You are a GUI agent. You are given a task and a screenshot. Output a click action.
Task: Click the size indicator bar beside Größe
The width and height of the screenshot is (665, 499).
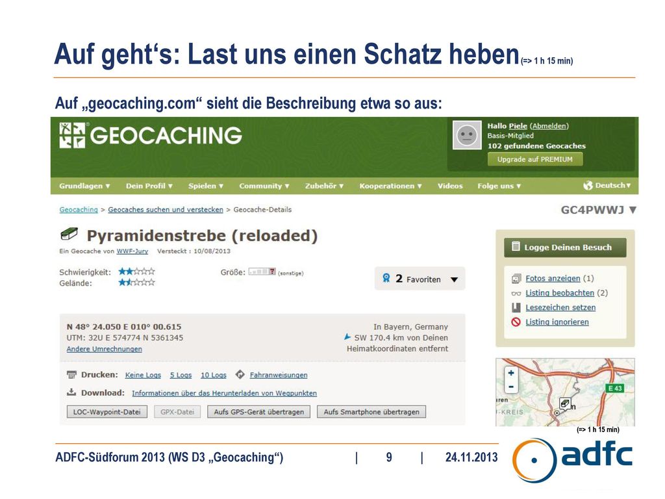(x=262, y=272)
